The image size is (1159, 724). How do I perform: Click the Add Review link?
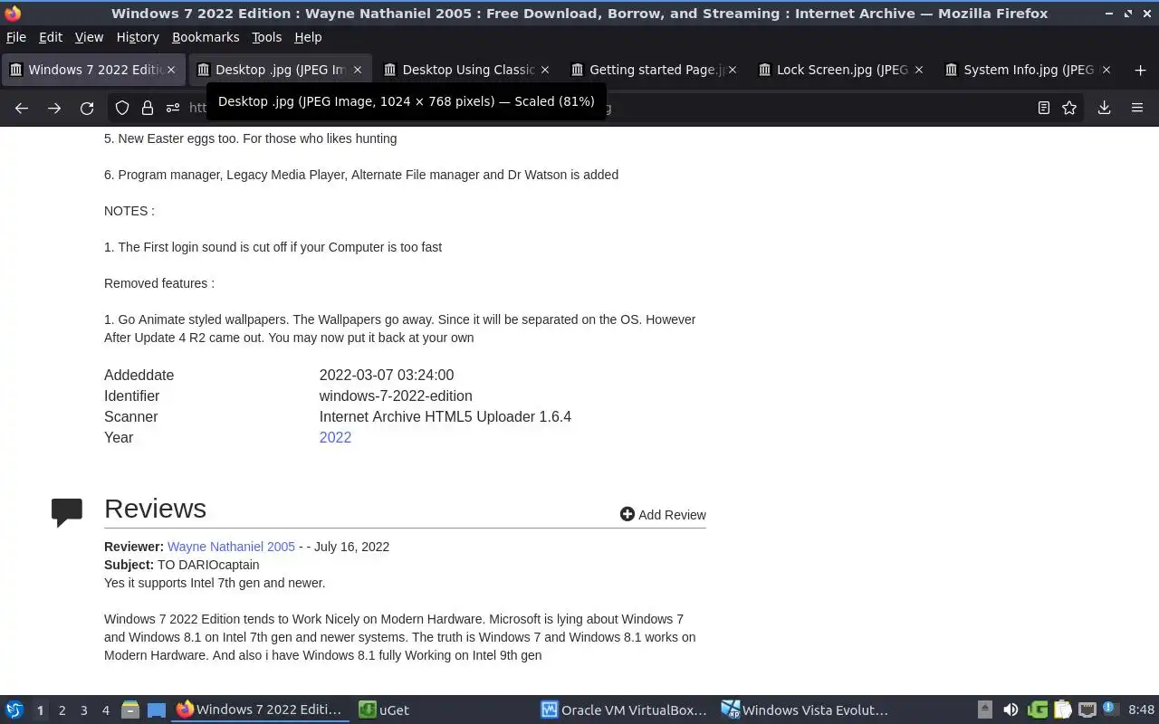[x=672, y=515]
